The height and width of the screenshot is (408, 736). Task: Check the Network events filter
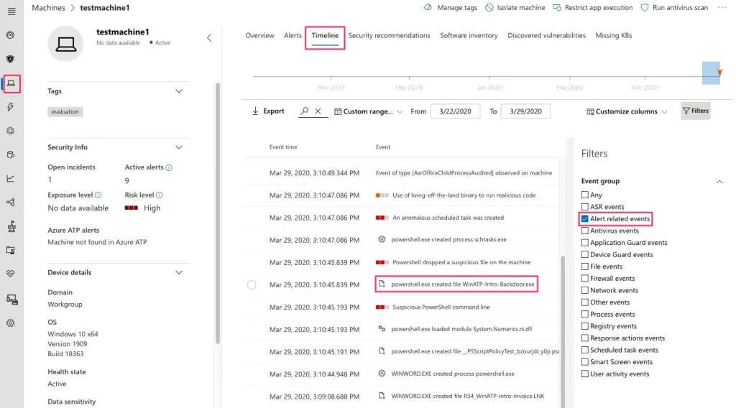pos(585,290)
